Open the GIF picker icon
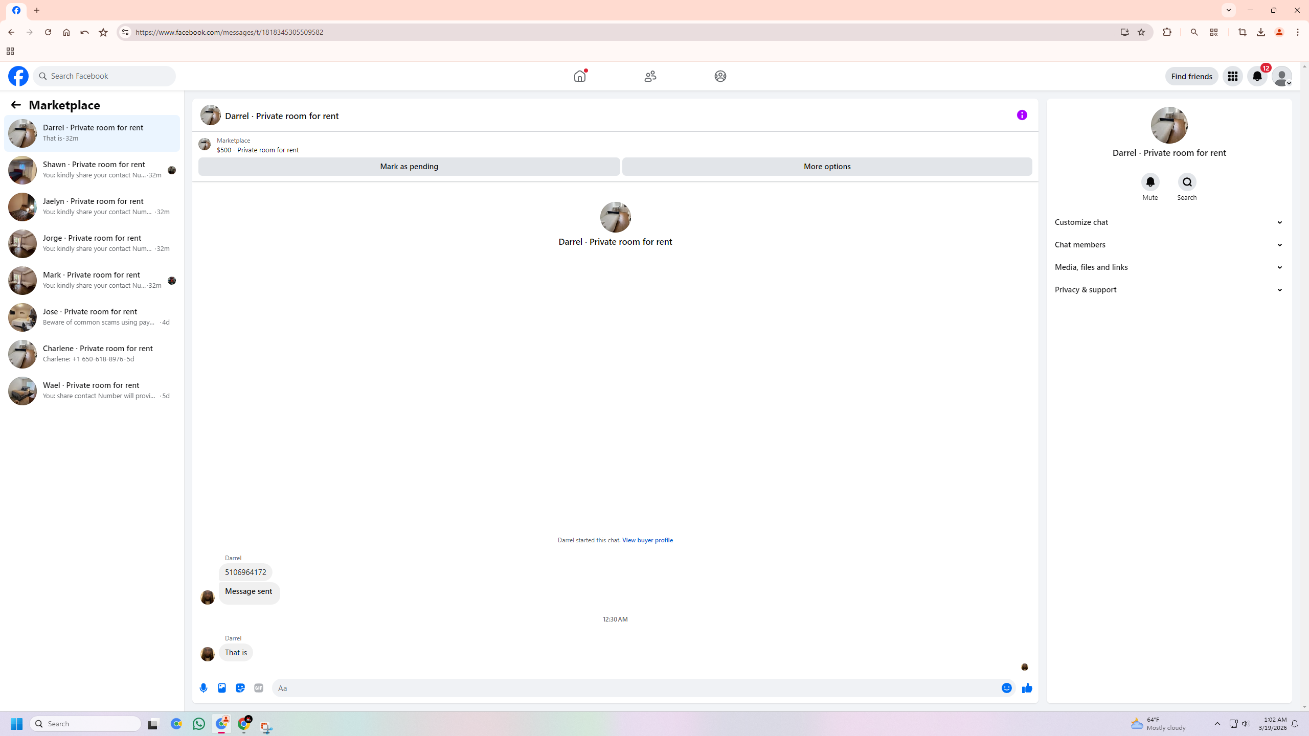This screenshot has width=1309, height=736. pos(259,688)
